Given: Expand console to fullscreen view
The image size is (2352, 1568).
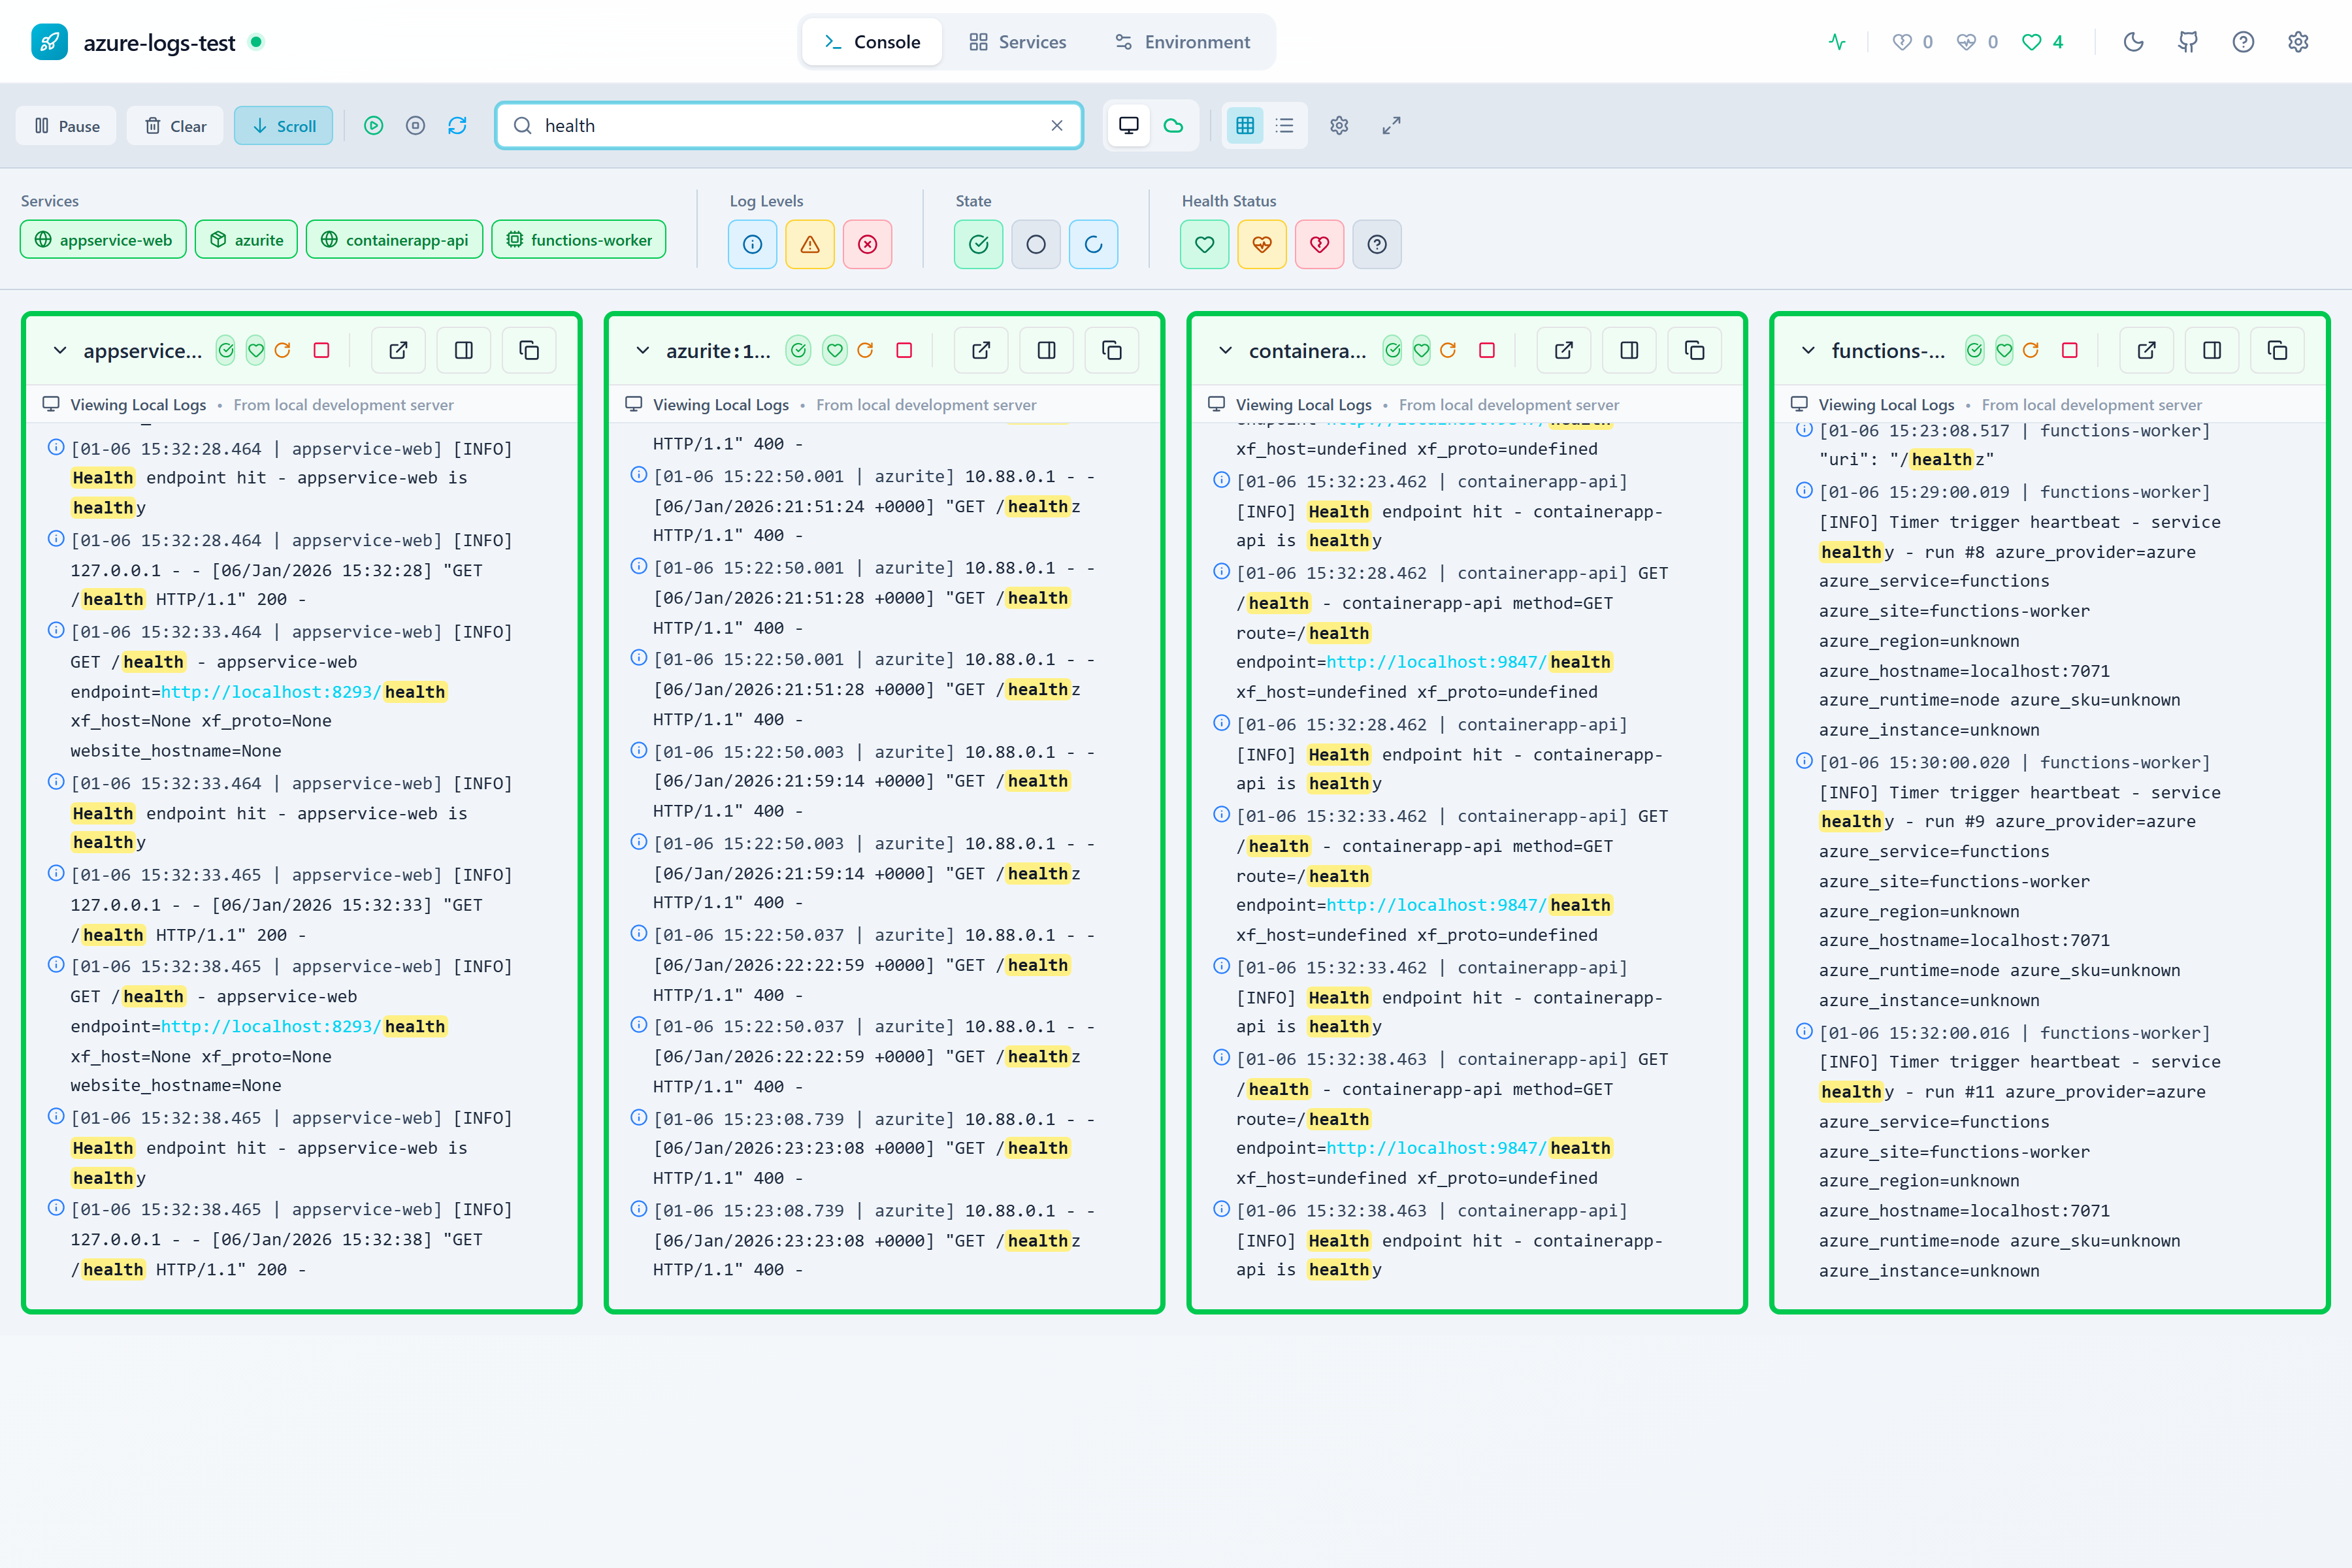Looking at the screenshot, I should pyautogui.click(x=1391, y=125).
